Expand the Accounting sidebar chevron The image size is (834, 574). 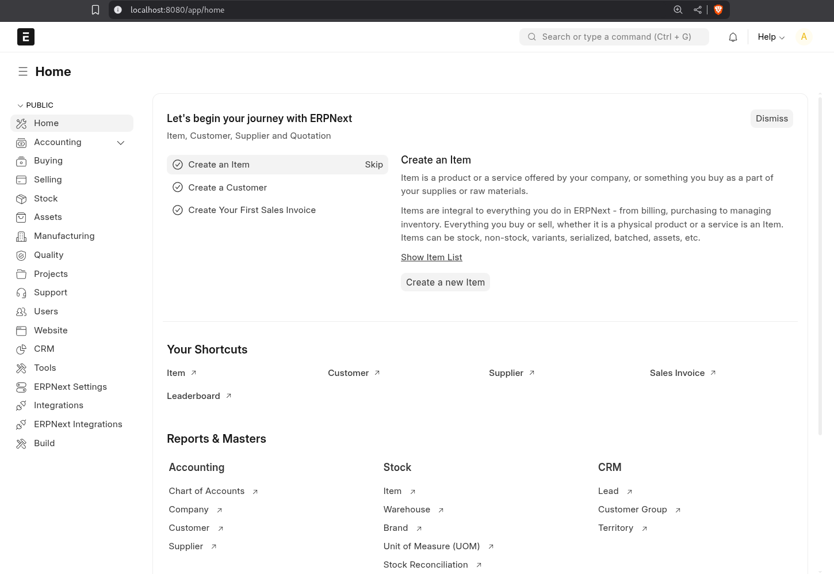121,143
